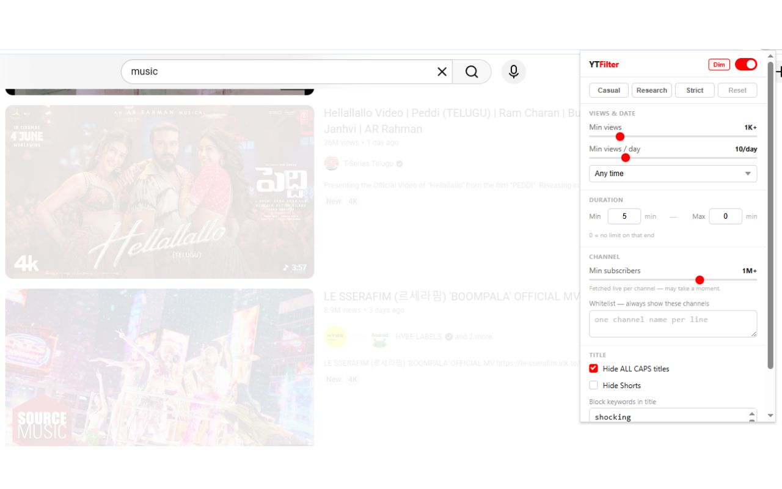Open the LE SSERAFIM BOOMPALA title link
782x489 pixels.
(x=452, y=296)
